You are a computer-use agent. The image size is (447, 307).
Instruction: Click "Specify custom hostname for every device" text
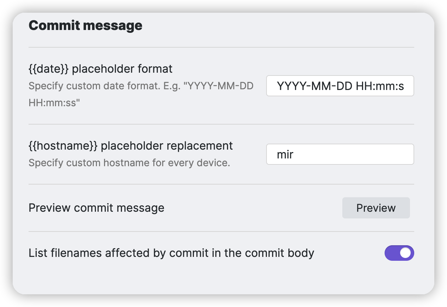[129, 163]
